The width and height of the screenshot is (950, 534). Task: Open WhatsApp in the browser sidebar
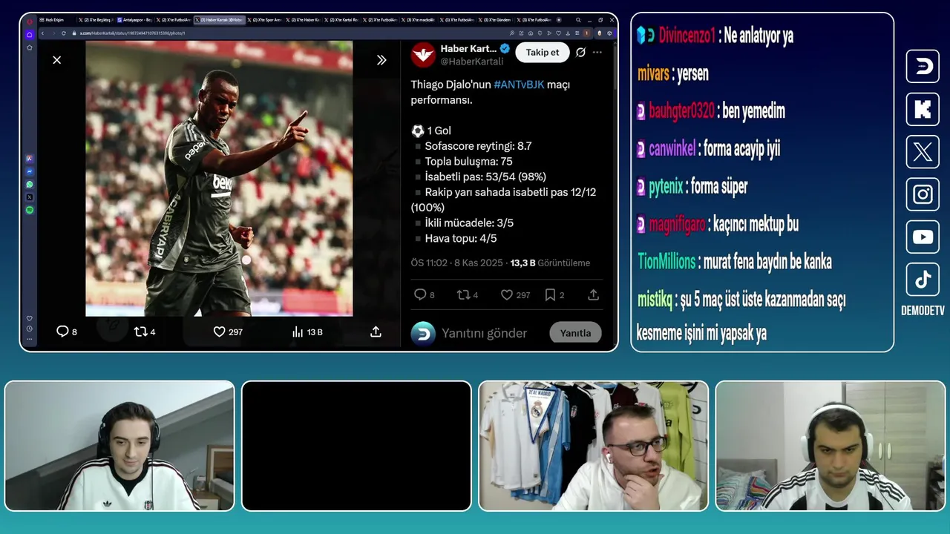click(30, 185)
